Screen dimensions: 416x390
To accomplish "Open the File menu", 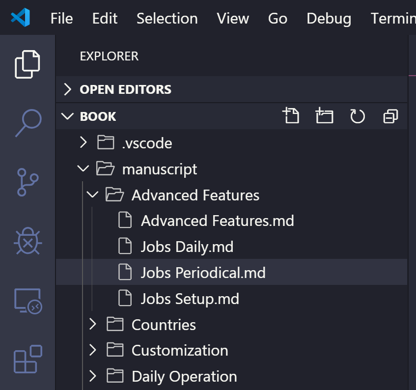I will coord(61,18).
